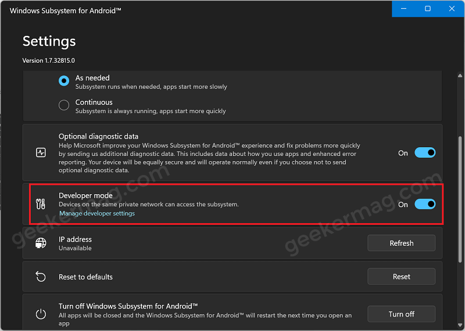Open Manage developer settings link

(x=97, y=213)
